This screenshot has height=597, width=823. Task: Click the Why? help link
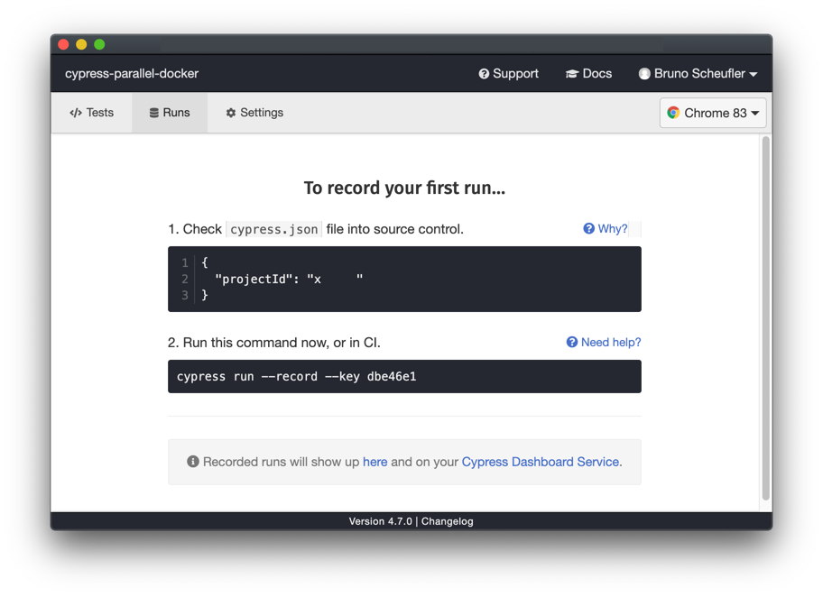(x=606, y=229)
